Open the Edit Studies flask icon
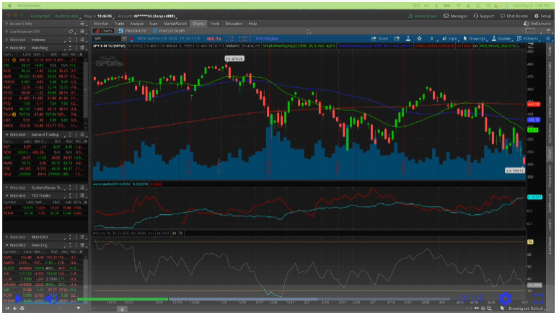The image size is (559, 315). (x=408, y=38)
